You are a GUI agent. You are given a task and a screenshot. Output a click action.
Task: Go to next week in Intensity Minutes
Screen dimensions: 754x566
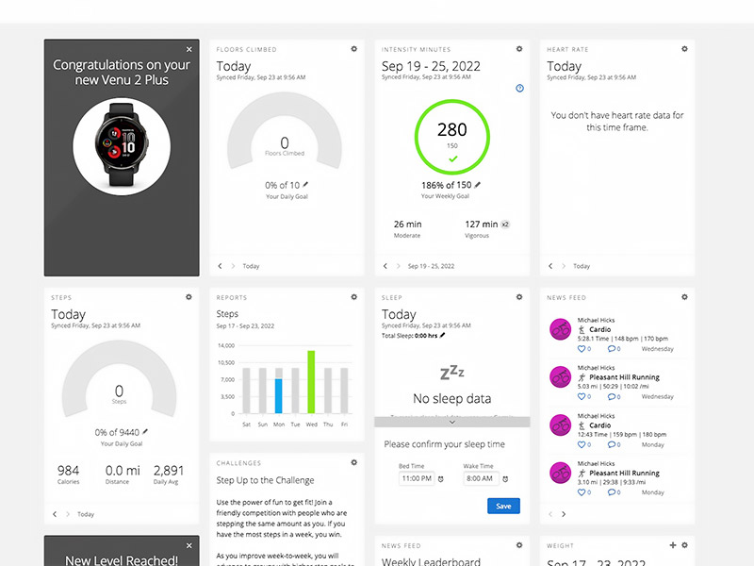[398, 266]
